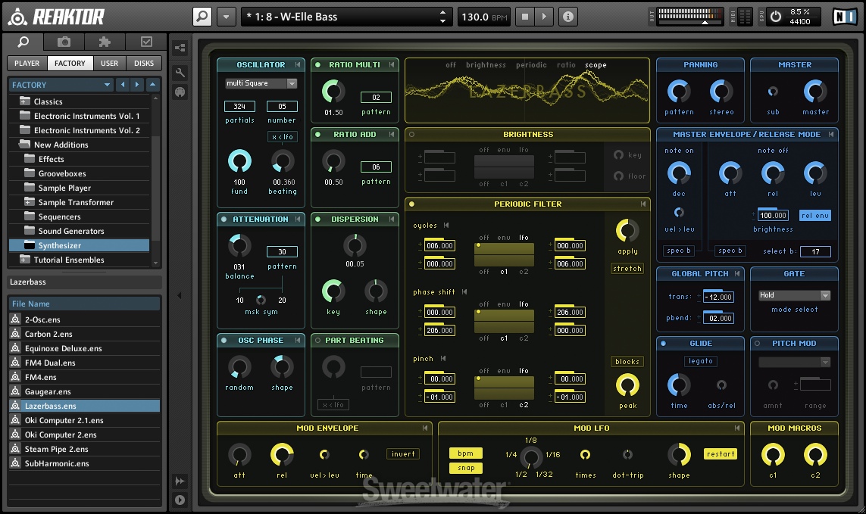Screen dimensions: 866x514
Task: Open the puzzle-piece modules tab
Action: (x=105, y=42)
